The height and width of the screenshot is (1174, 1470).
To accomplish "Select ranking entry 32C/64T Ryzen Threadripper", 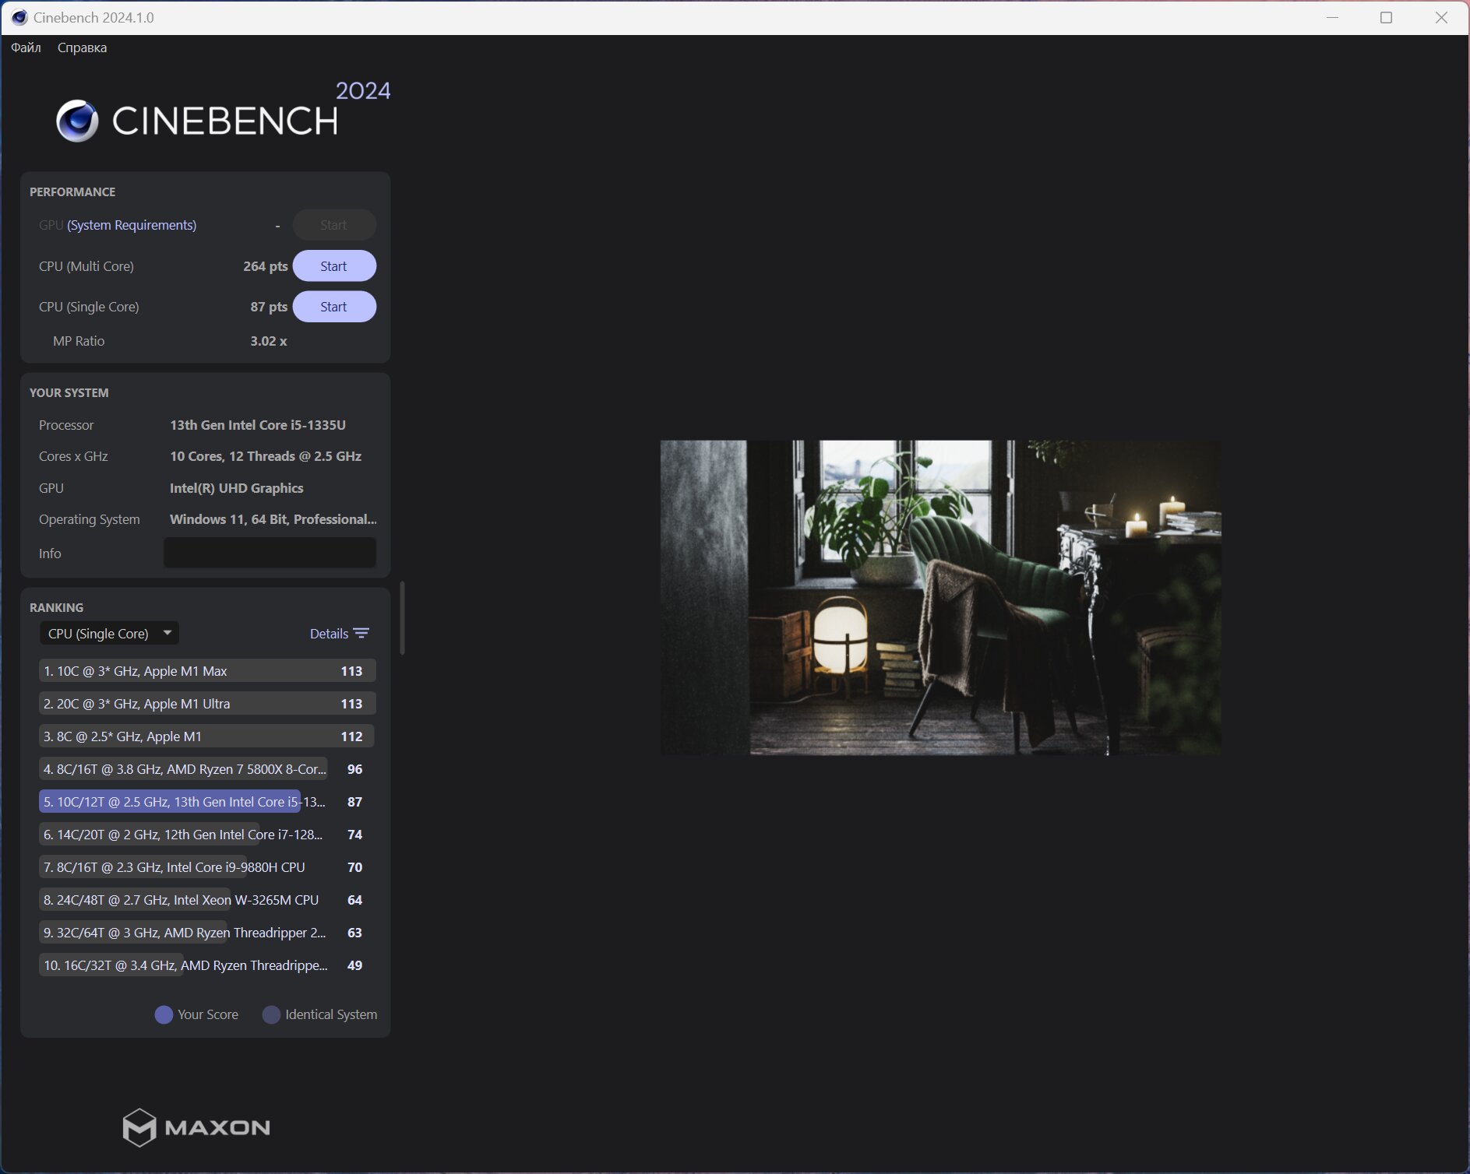I will coord(207,933).
